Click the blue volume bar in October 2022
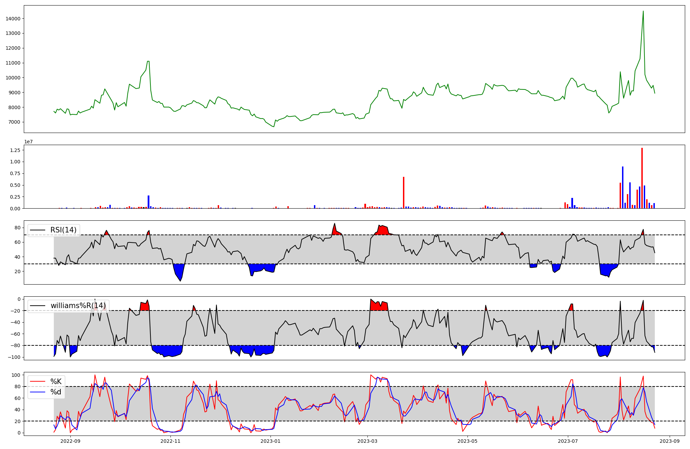This screenshot has width=690, height=449. click(x=148, y=202)
